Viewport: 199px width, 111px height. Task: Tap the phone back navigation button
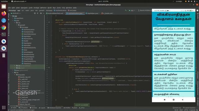[x=183, y=100]
